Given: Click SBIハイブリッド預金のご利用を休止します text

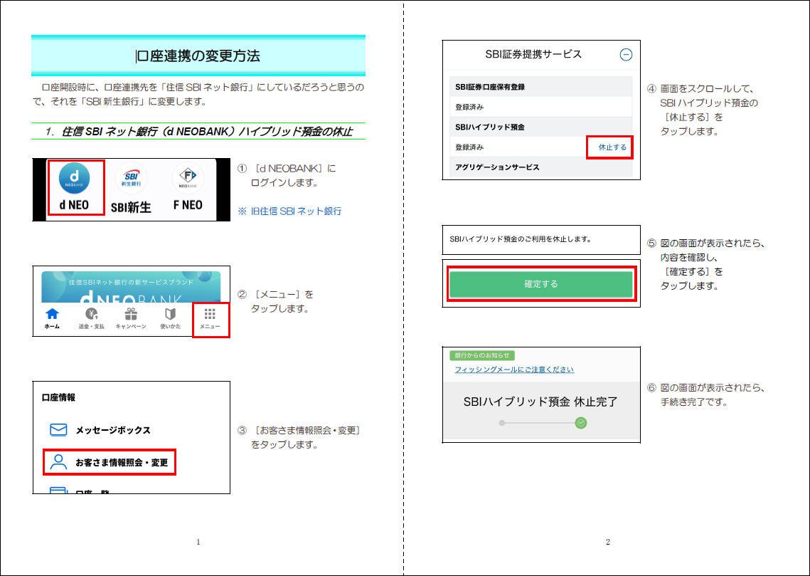Looking at the screenshot, I should (x=521, y=239).
